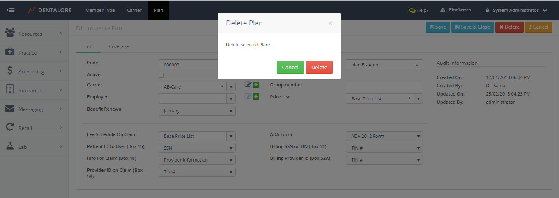This screenshot has height=198, width=559.
Task: Open the Carrier menu in top navigation
Action: (x=134, y=10)
